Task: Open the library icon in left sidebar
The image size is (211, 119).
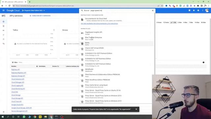Action: (x=4, y=26)
